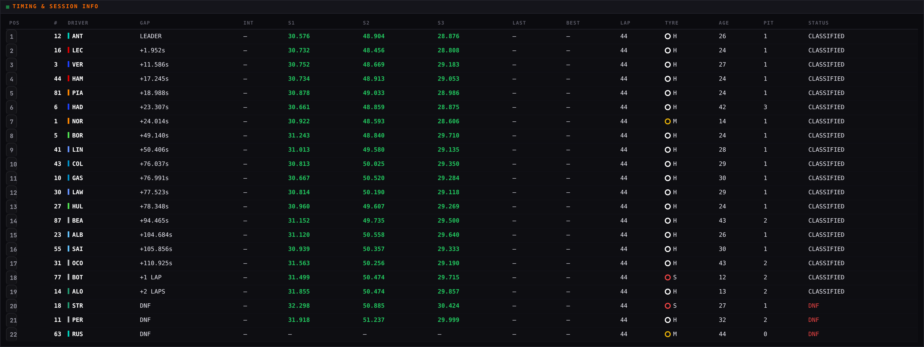Viewport: 924px width, 347px height.
Task: Click the +110.925s gap value
Action: (x=156, y=263)
